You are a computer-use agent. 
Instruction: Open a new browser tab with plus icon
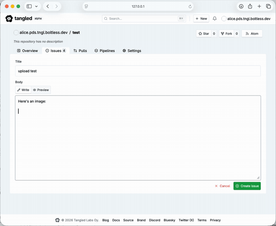[x=259, y=6]
